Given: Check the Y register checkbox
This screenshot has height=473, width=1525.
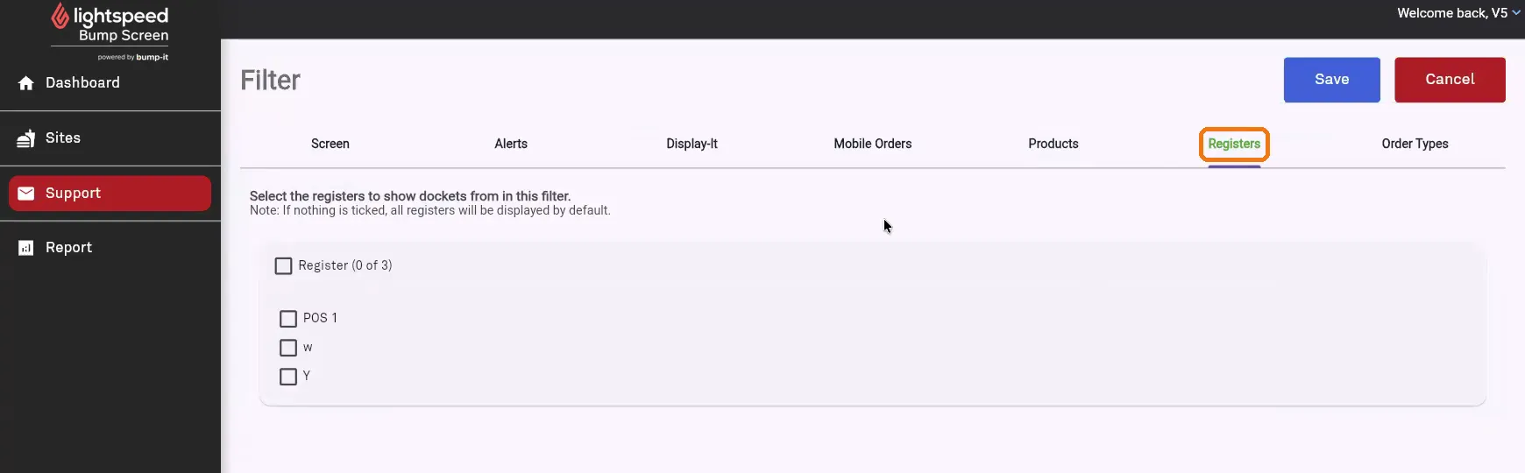Looking at the screenshot, I should click(x=288, y=377).
